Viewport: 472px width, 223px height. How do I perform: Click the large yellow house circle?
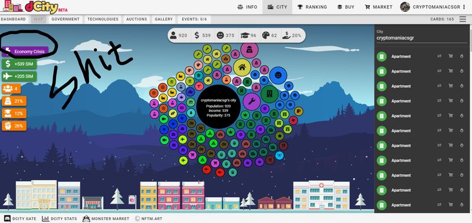(x=242, y=67)
